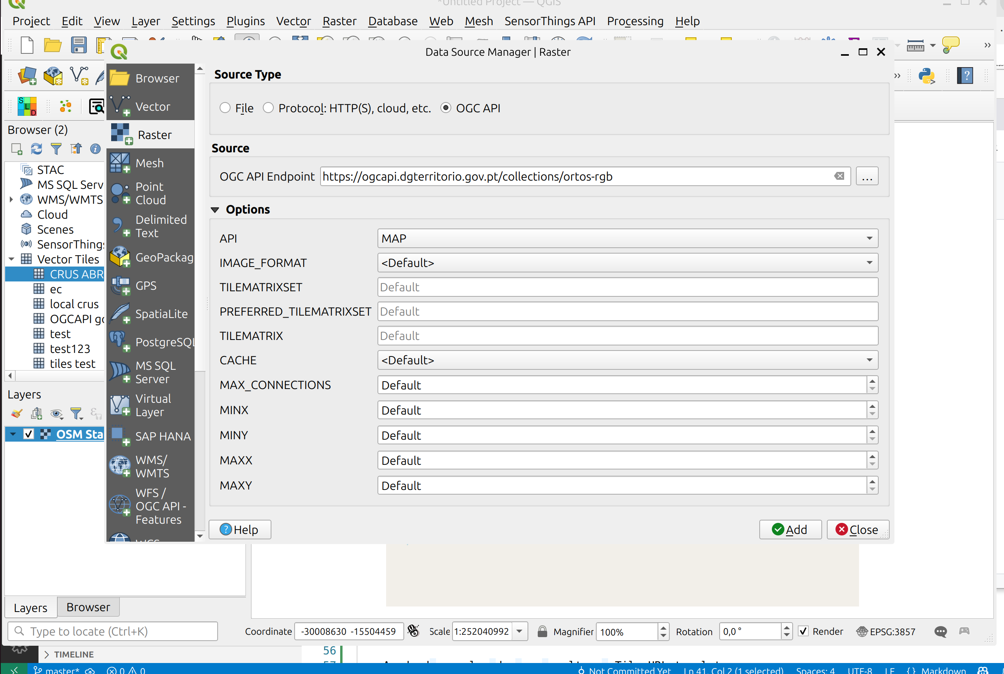Image resolution: width=1004 pixels, height=674 pixels.
Task: Select Raster in source sidebar
Action: (150, 135)
